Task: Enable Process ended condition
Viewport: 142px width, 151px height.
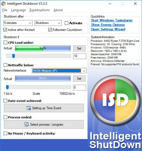Action: tap(5, 117)
